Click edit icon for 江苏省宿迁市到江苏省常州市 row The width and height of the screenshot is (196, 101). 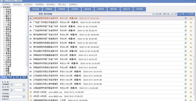(x=186, y=72)
